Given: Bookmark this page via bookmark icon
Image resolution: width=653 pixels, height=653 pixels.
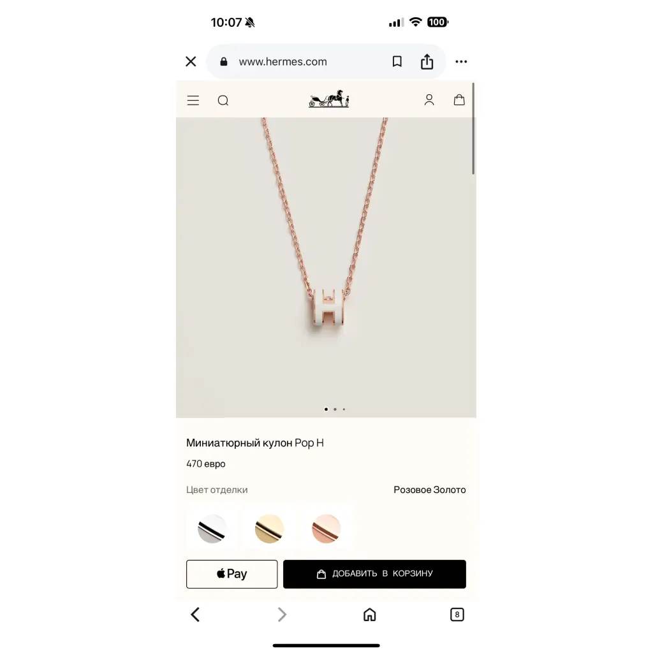Looking at the screenshot, I should click(x=397, y=62).
